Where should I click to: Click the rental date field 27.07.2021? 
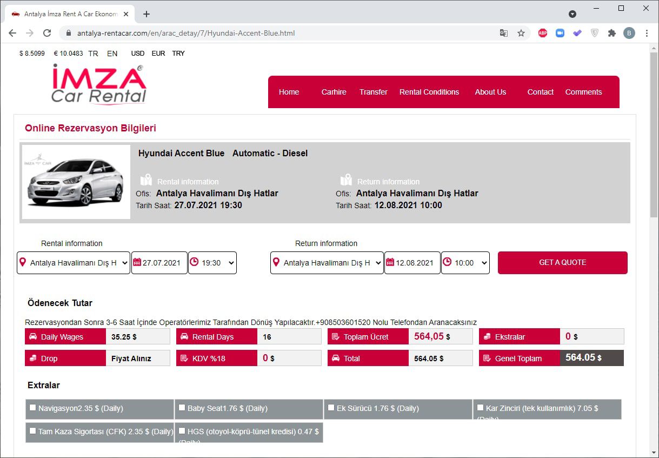pos(159,263)
